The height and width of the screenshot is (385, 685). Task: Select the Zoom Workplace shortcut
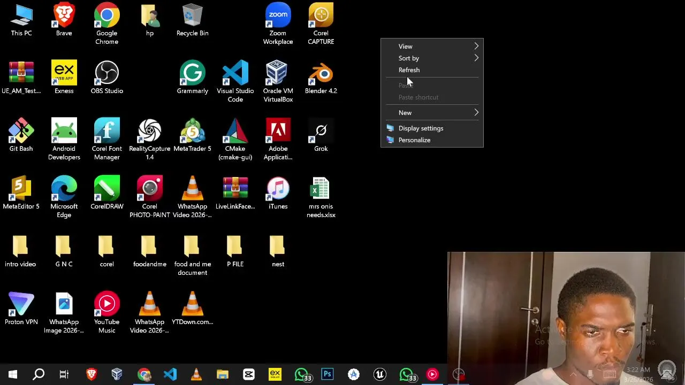(x=278, y=24)
